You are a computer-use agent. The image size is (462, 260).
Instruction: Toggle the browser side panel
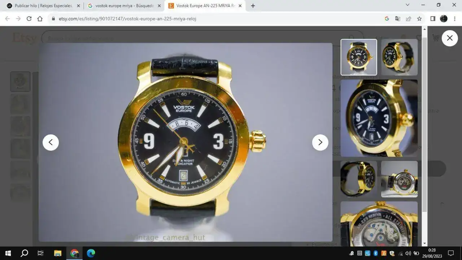point(433,19)
